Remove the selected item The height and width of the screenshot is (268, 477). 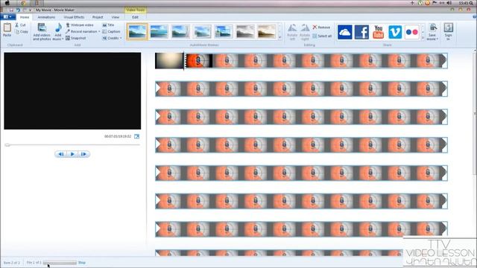[x=321, y=28]
